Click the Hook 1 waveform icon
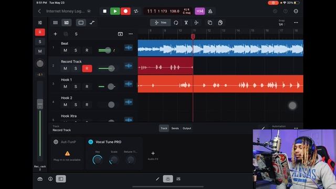336x189 pixels. click(x=129, y=84)
